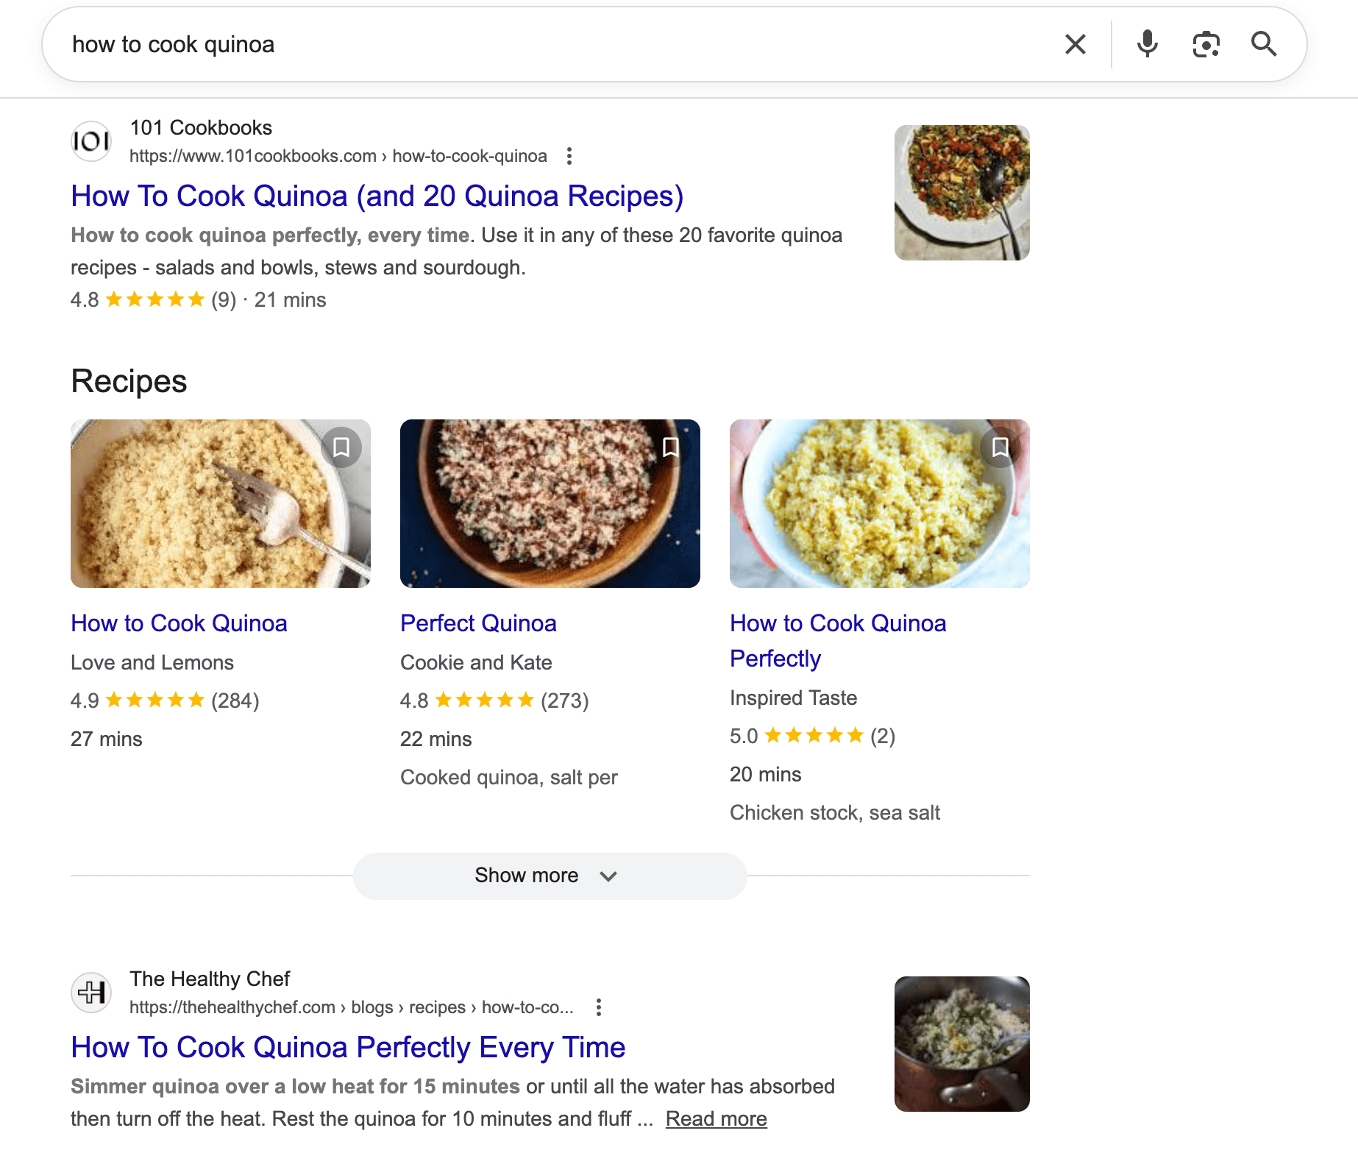This screenshot has width=1358, height=1164.
Task: Bookmark the Perfect Quinoa recipe card
Action: [670, 446]
